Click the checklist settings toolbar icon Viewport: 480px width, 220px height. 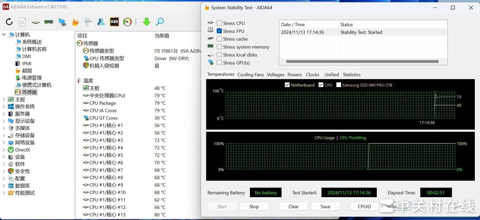88,22
